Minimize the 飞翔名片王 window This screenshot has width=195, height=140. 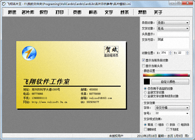173,3
